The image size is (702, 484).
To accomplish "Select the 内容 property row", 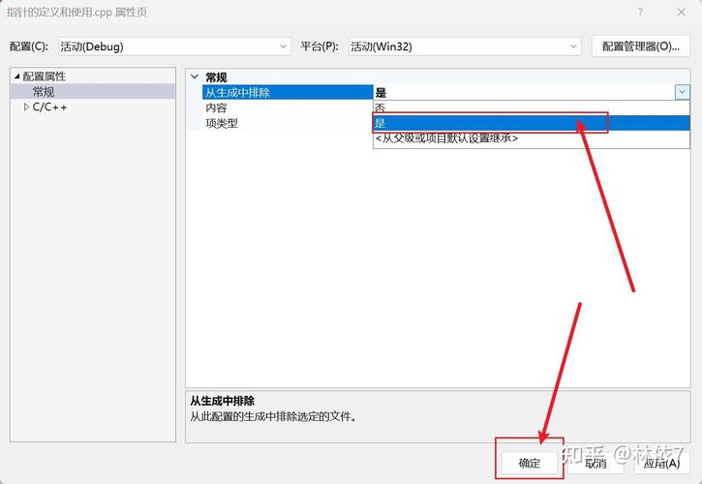I will coord(288,107).
